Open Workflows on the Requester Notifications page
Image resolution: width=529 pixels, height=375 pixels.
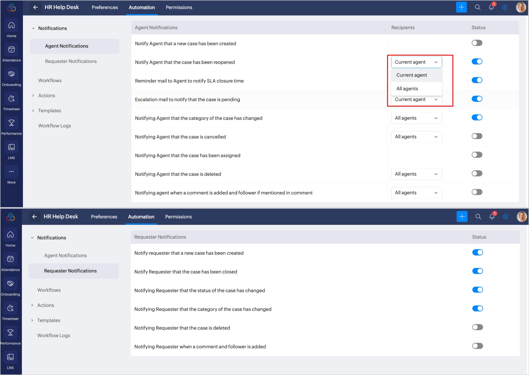coord(49,290)
